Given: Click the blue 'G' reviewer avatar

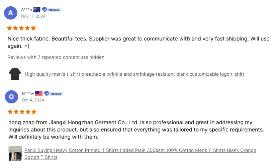Looking at the screenshot, I should [11, 97].
